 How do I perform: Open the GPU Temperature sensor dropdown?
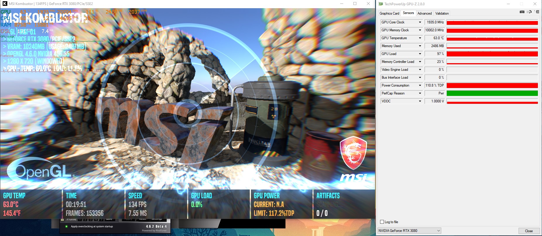click(420, 38)
